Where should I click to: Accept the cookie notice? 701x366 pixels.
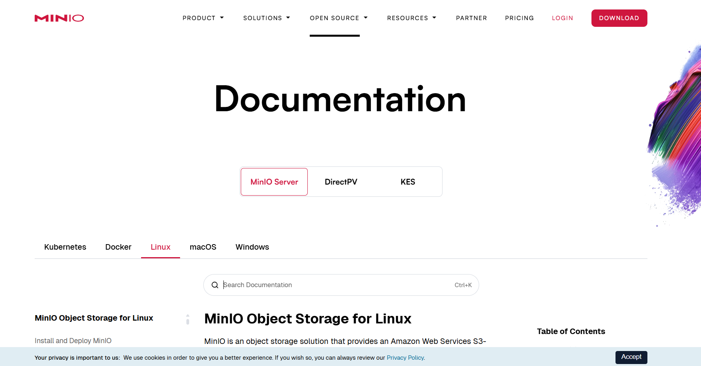631,357
